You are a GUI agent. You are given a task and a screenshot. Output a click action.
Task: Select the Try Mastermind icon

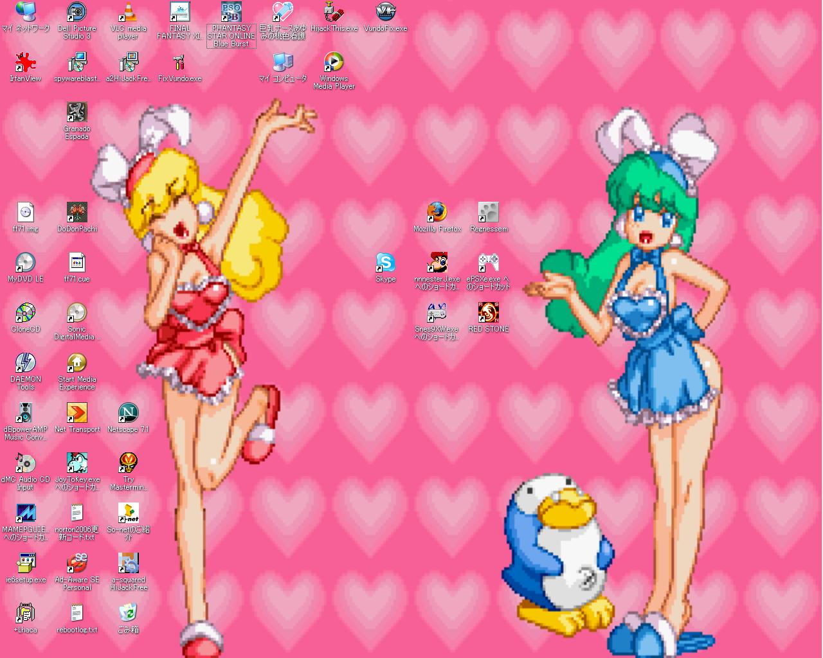[x=129, y=463]
